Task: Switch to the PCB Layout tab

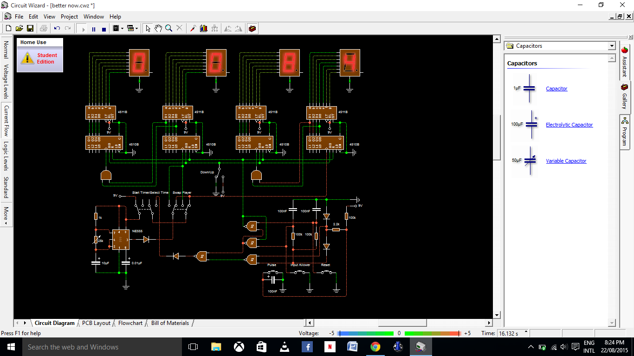Action: pyautogui.click(x=96, y=323)
